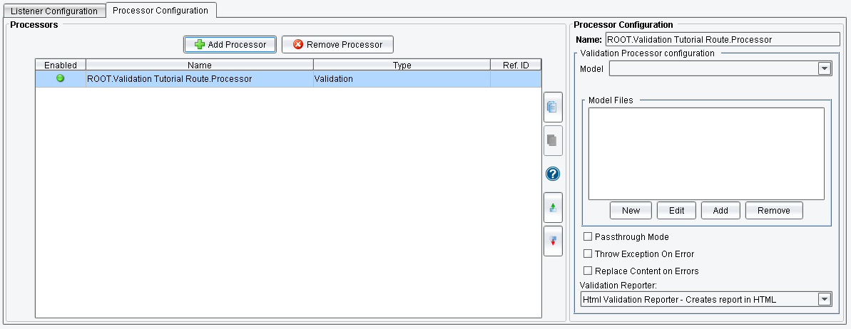Enable the Passthrough Mode checkbox
This screenshot has height=329, width=851.
pyautogui.click(x=588, y=237)
